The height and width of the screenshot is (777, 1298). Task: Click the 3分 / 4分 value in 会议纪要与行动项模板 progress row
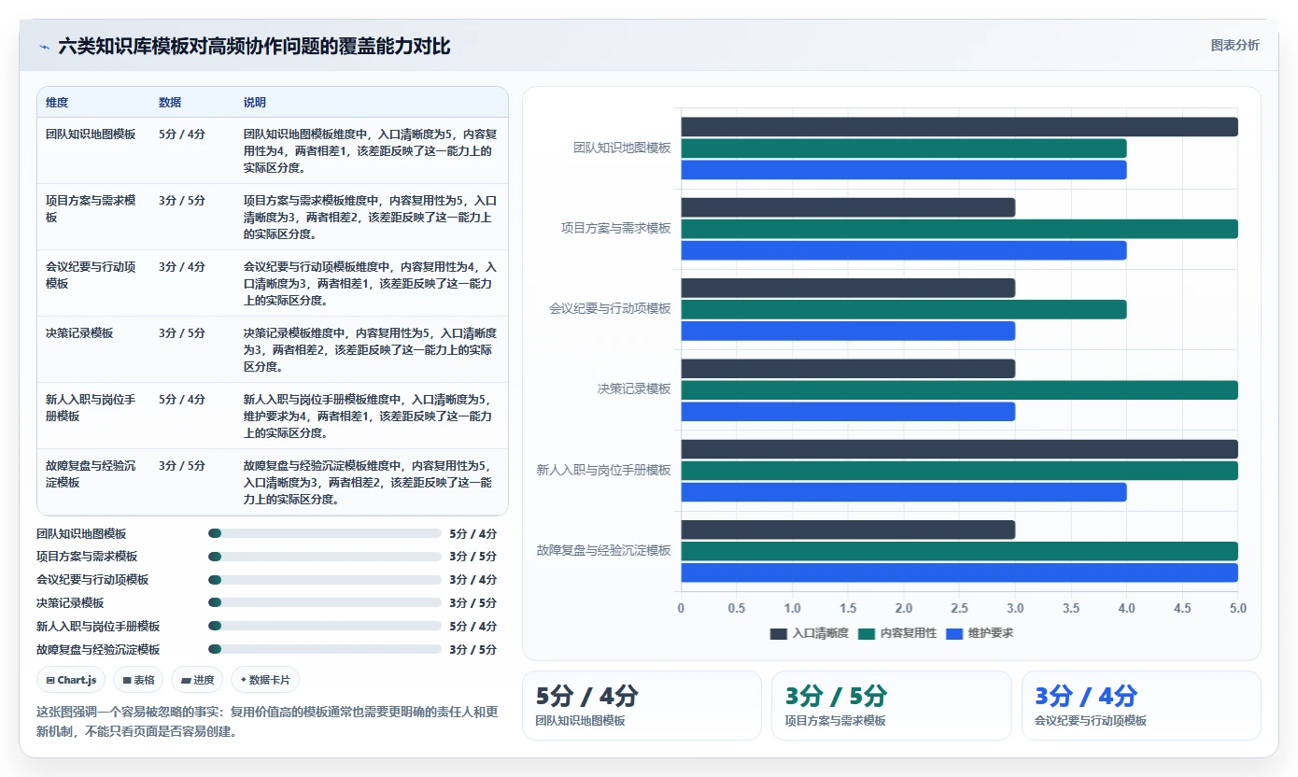coord(473,580)
